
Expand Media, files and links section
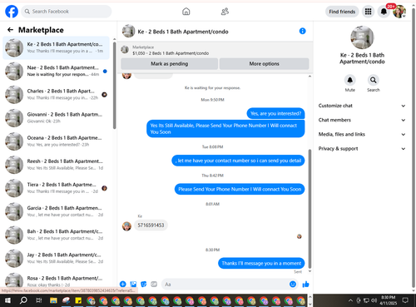click(x=362, y=134)
